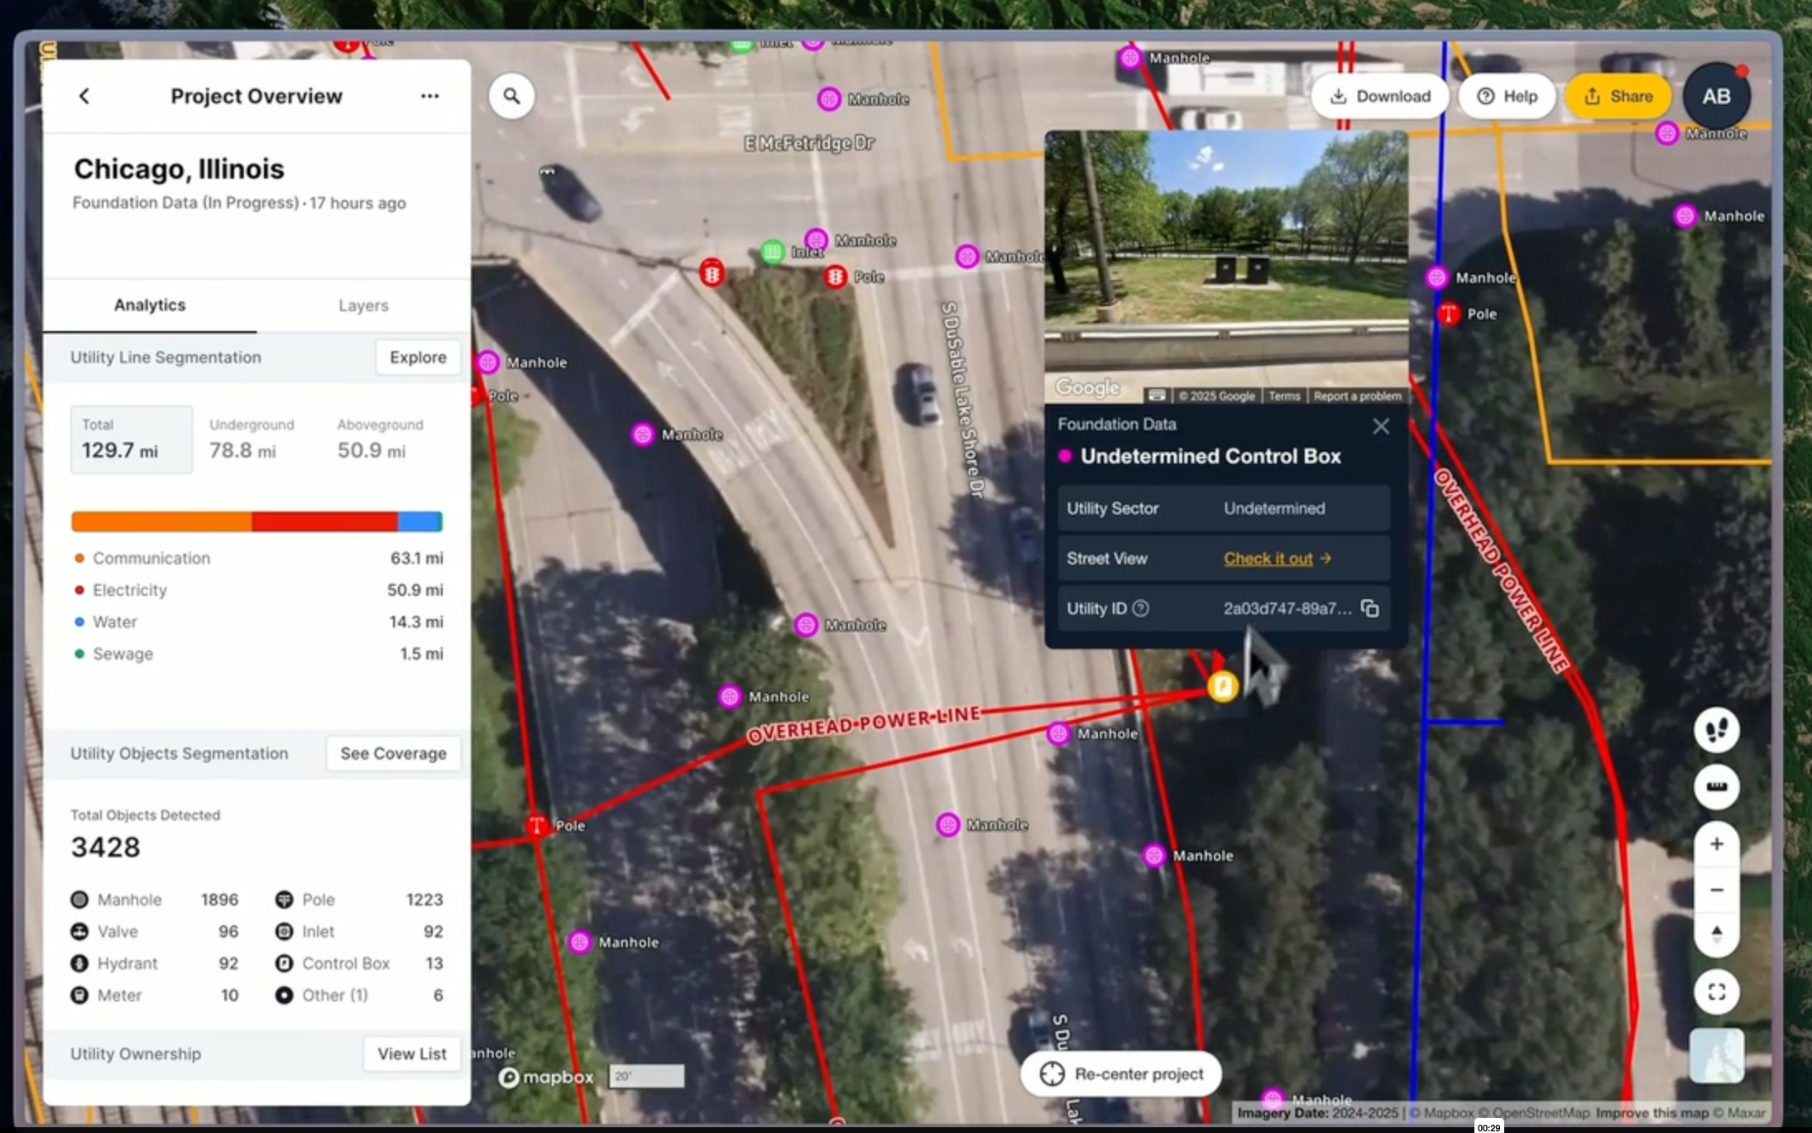This screenshot has width=1812, height=1133.
Task: Select the yellow control box marker
Action: tap(1222, 686)
